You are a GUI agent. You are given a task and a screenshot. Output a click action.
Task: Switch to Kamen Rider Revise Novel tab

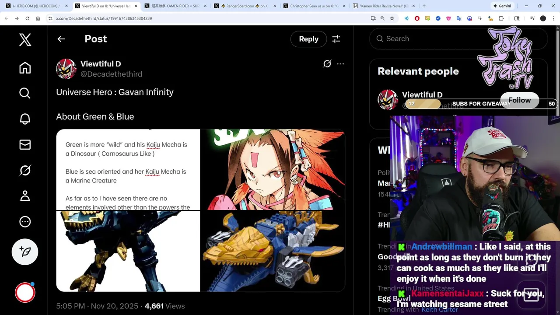(x=383, y=6)
